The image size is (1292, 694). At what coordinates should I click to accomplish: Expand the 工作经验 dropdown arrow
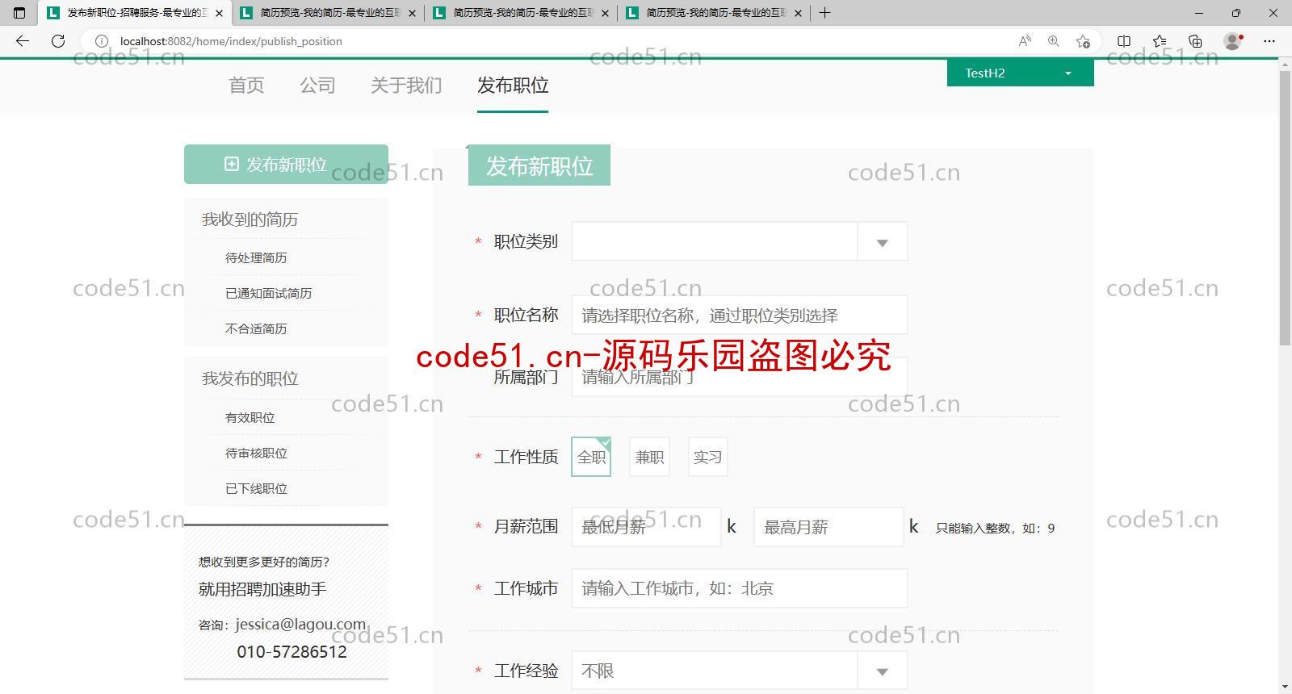(x=883, y=671)
